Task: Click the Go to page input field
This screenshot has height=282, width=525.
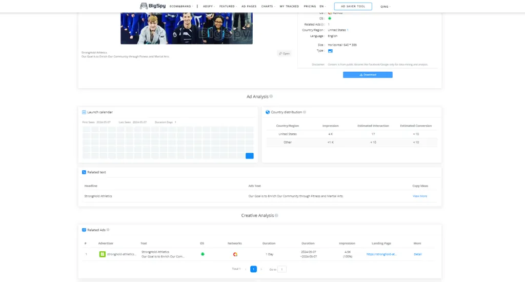Action: pos(282,269)
